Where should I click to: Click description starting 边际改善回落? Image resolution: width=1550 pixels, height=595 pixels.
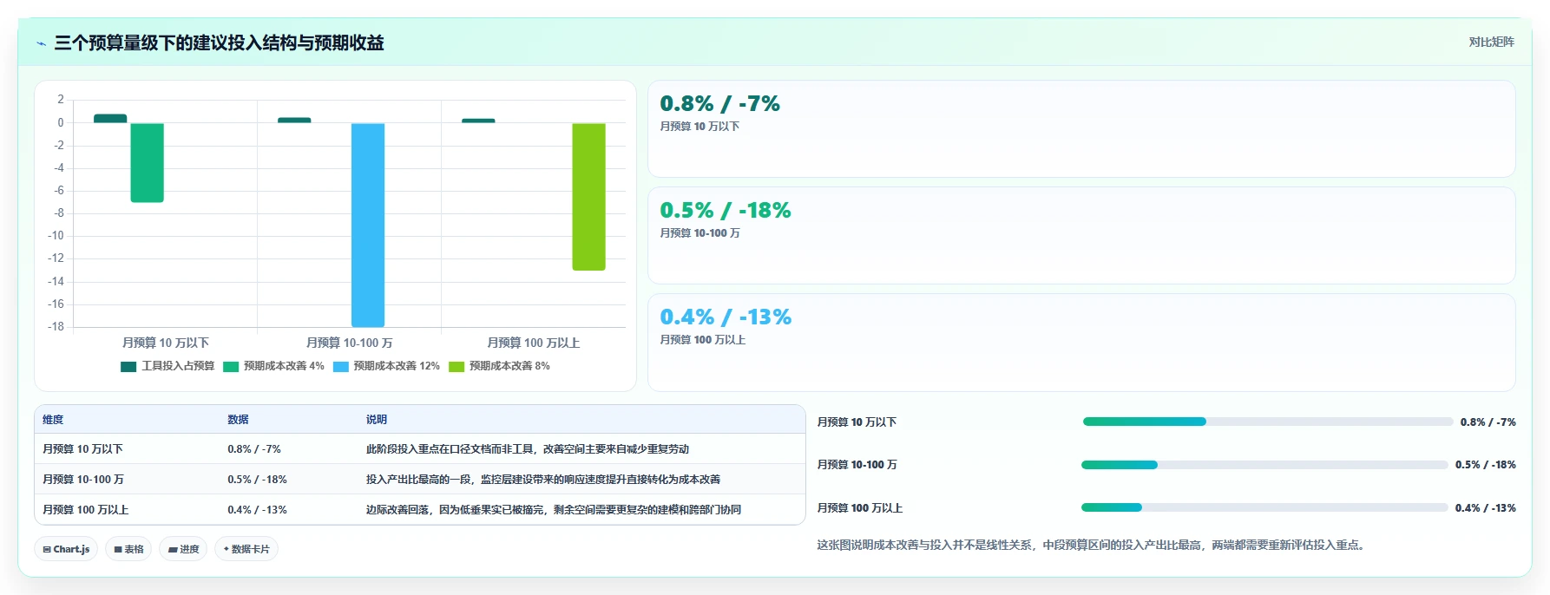(x=554, y=510)
